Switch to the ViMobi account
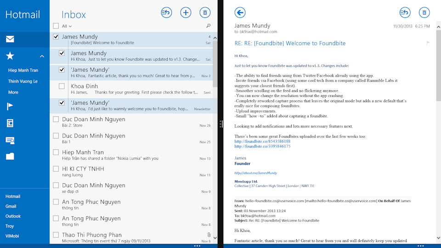The height and width of the screenshot is (248, 441). coord(12,236)
